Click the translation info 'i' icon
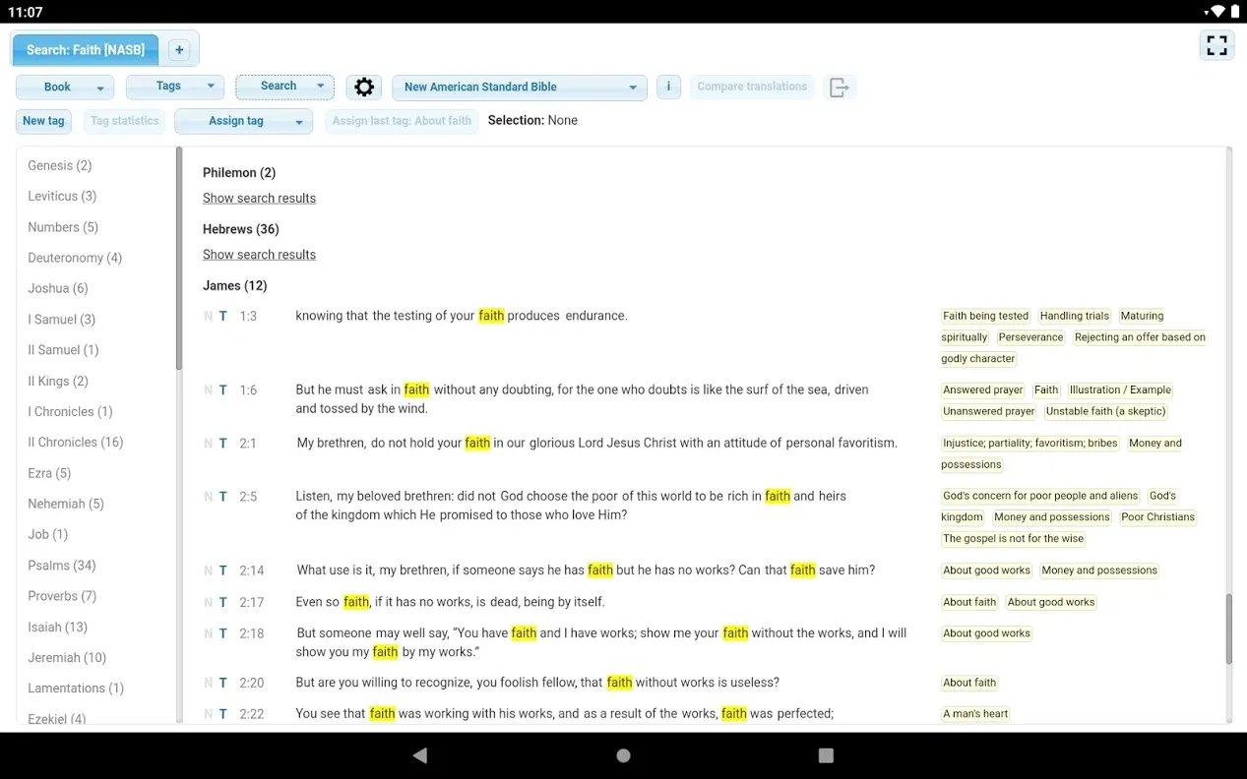The image size is (1247, 779). click(668, 87)
